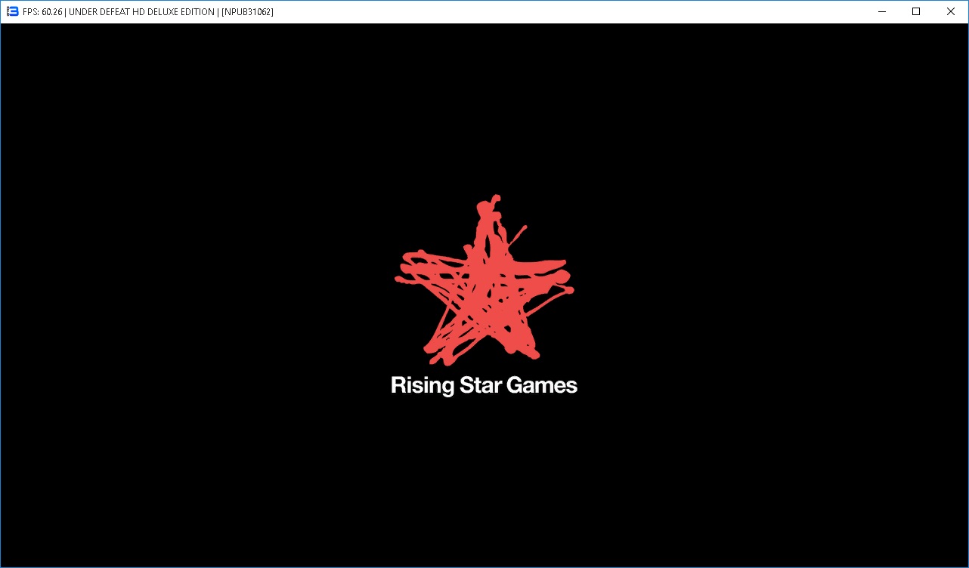Click the RPCS3 app icon in title bar
Viewport: 969px width, 568px height.
pyautogui.click(x=12, y=11)
